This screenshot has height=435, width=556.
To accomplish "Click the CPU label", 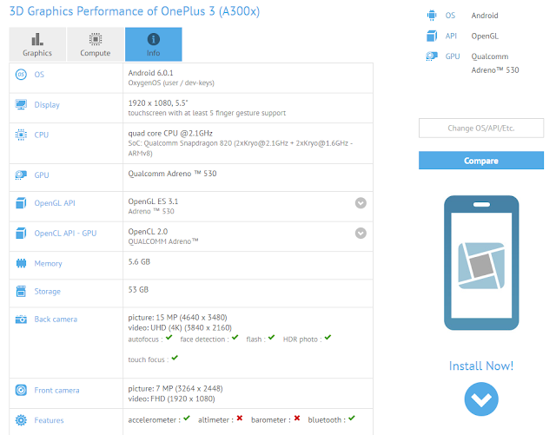I will coord(41,135).
